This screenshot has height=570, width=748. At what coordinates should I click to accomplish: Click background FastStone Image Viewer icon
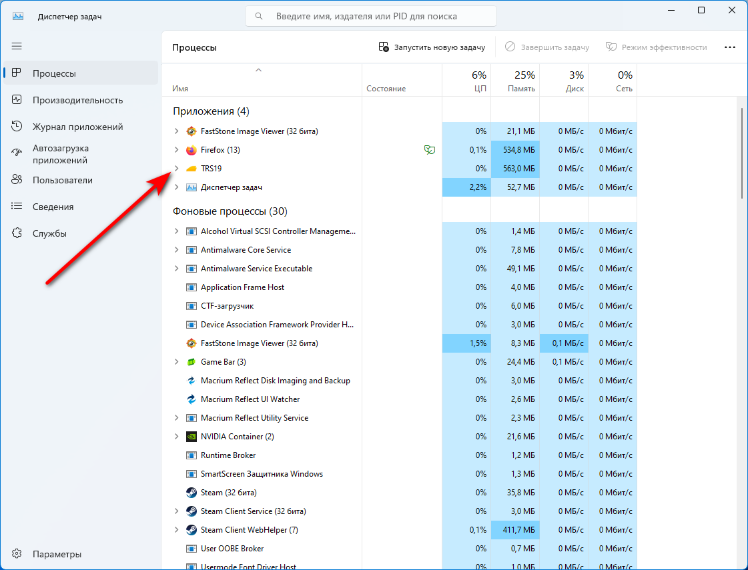click(x=192, y=343)
